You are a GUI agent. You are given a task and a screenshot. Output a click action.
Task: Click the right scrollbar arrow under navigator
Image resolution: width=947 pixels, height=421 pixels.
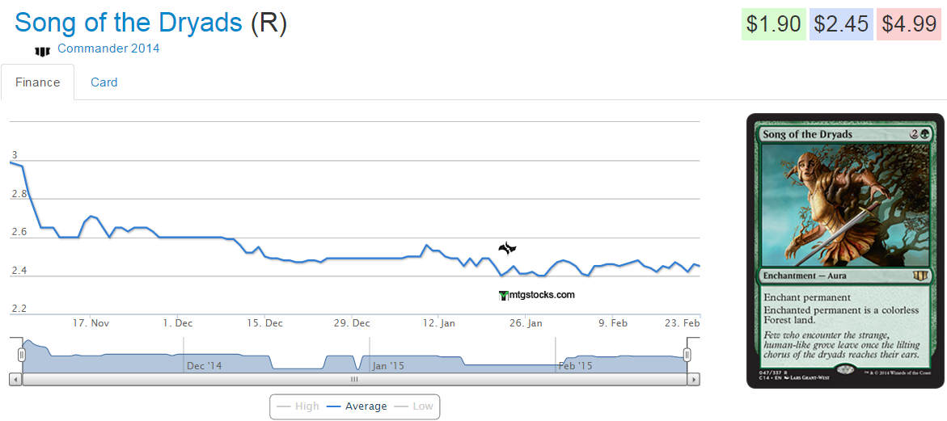[694, 379]
